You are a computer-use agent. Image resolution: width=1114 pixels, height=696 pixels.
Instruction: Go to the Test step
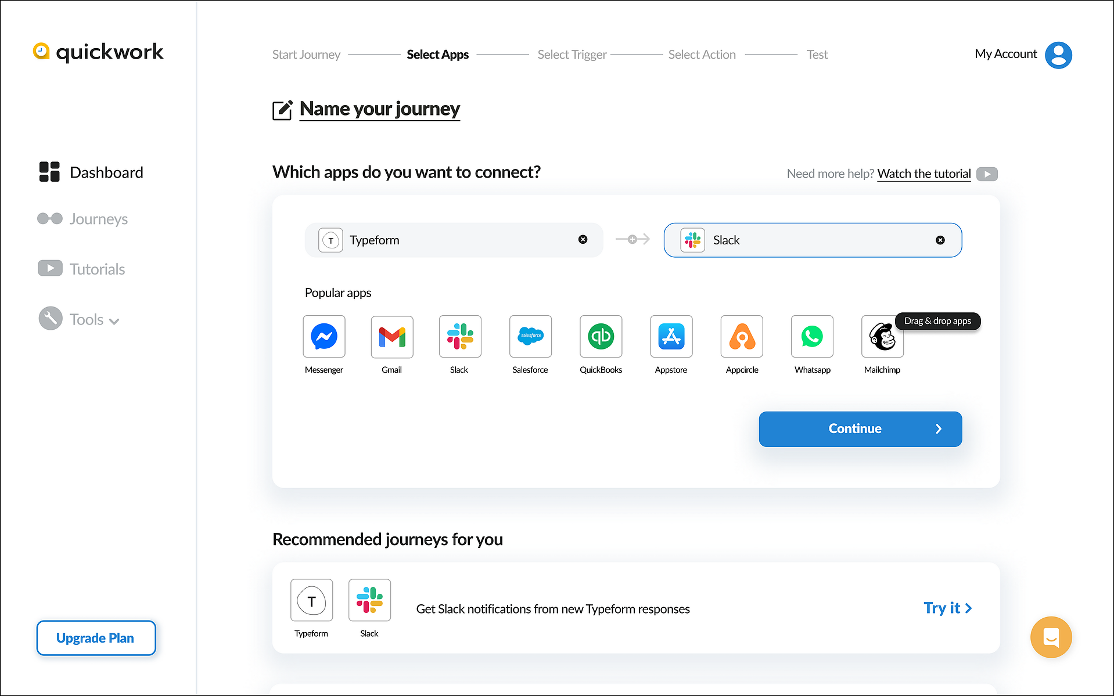817,55
